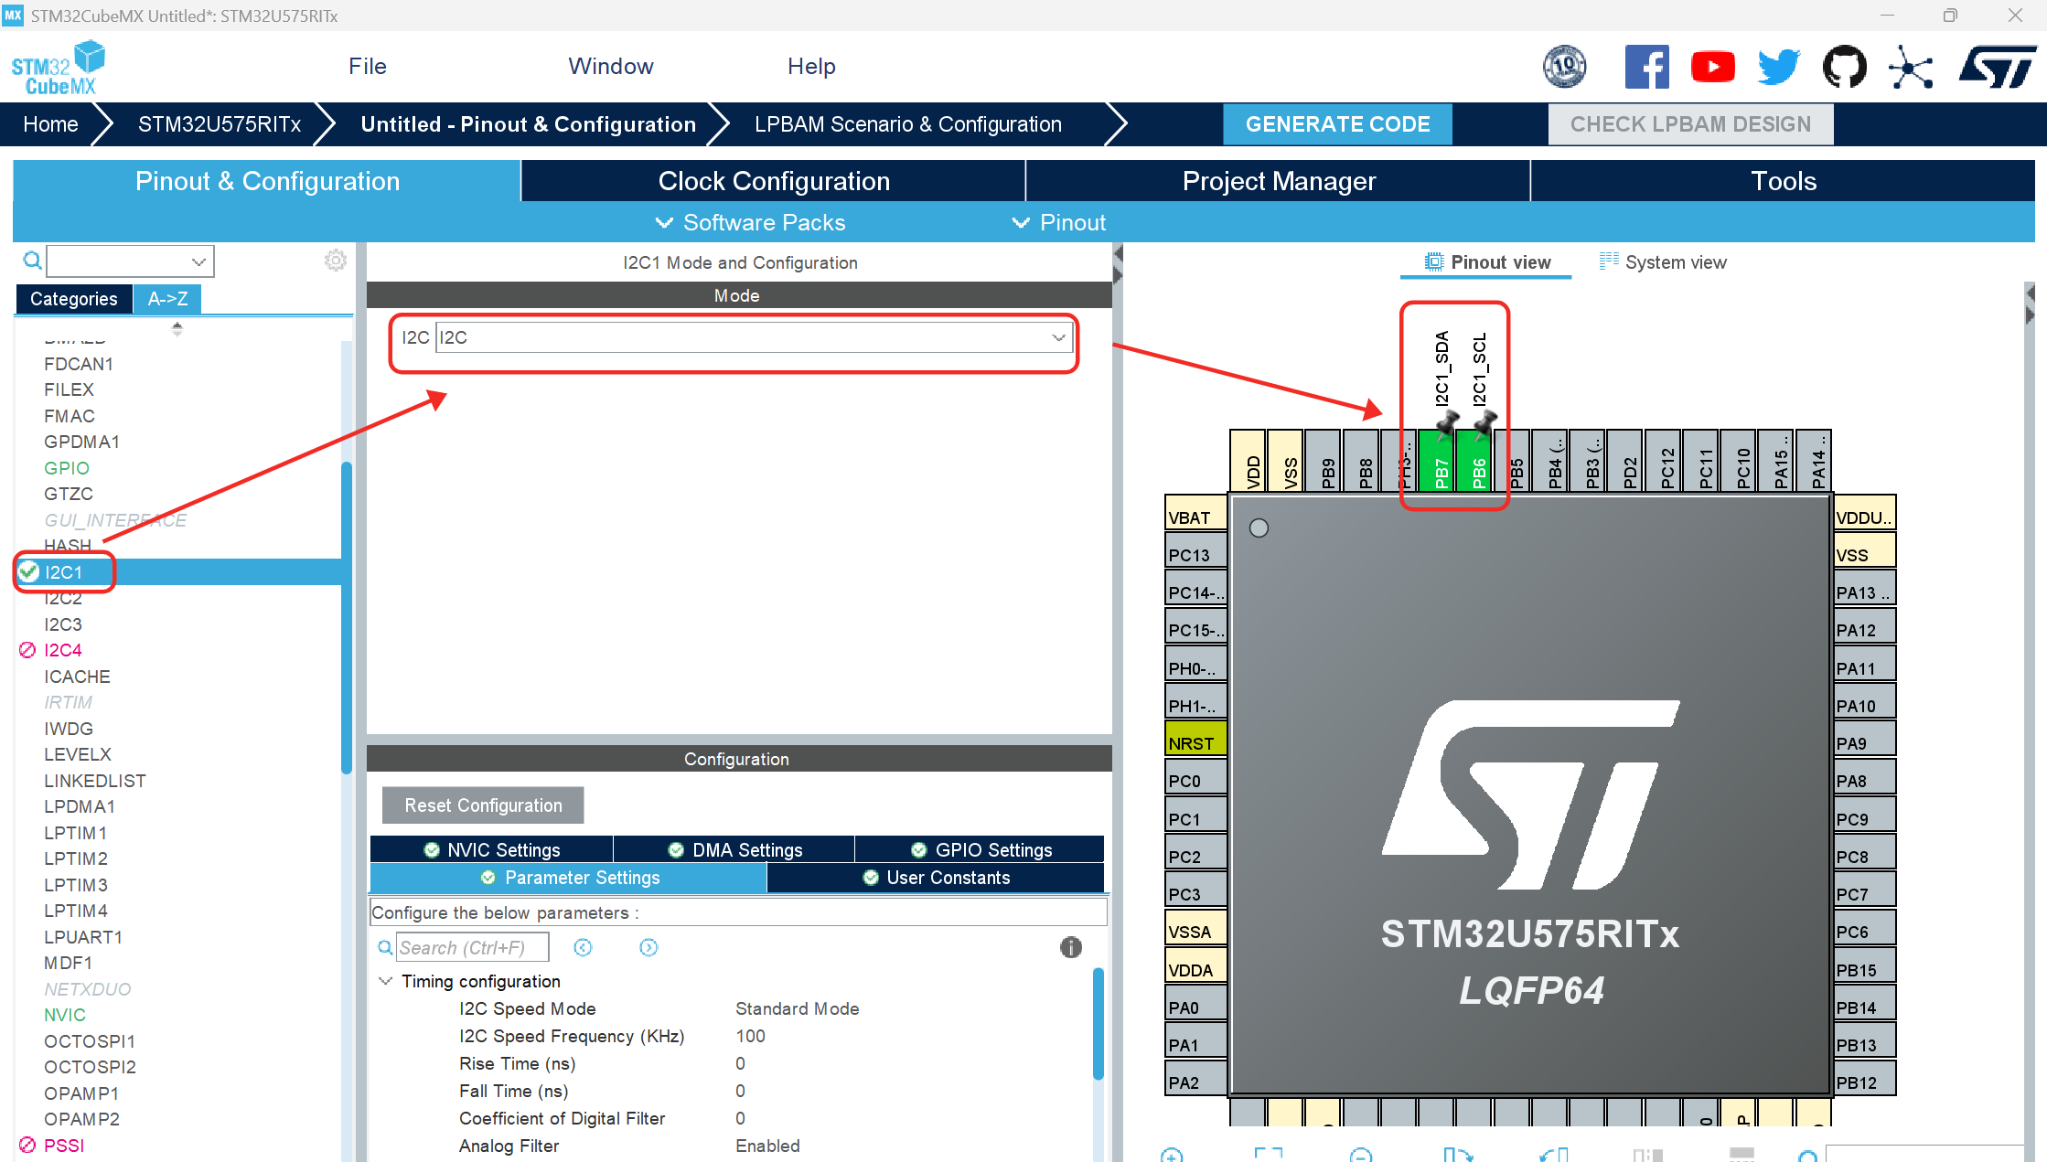Click the magnifier beside Search (Ctrl+F)
The height and width of the screenshot is (1162, 2047).
click(x=386, y=948)
